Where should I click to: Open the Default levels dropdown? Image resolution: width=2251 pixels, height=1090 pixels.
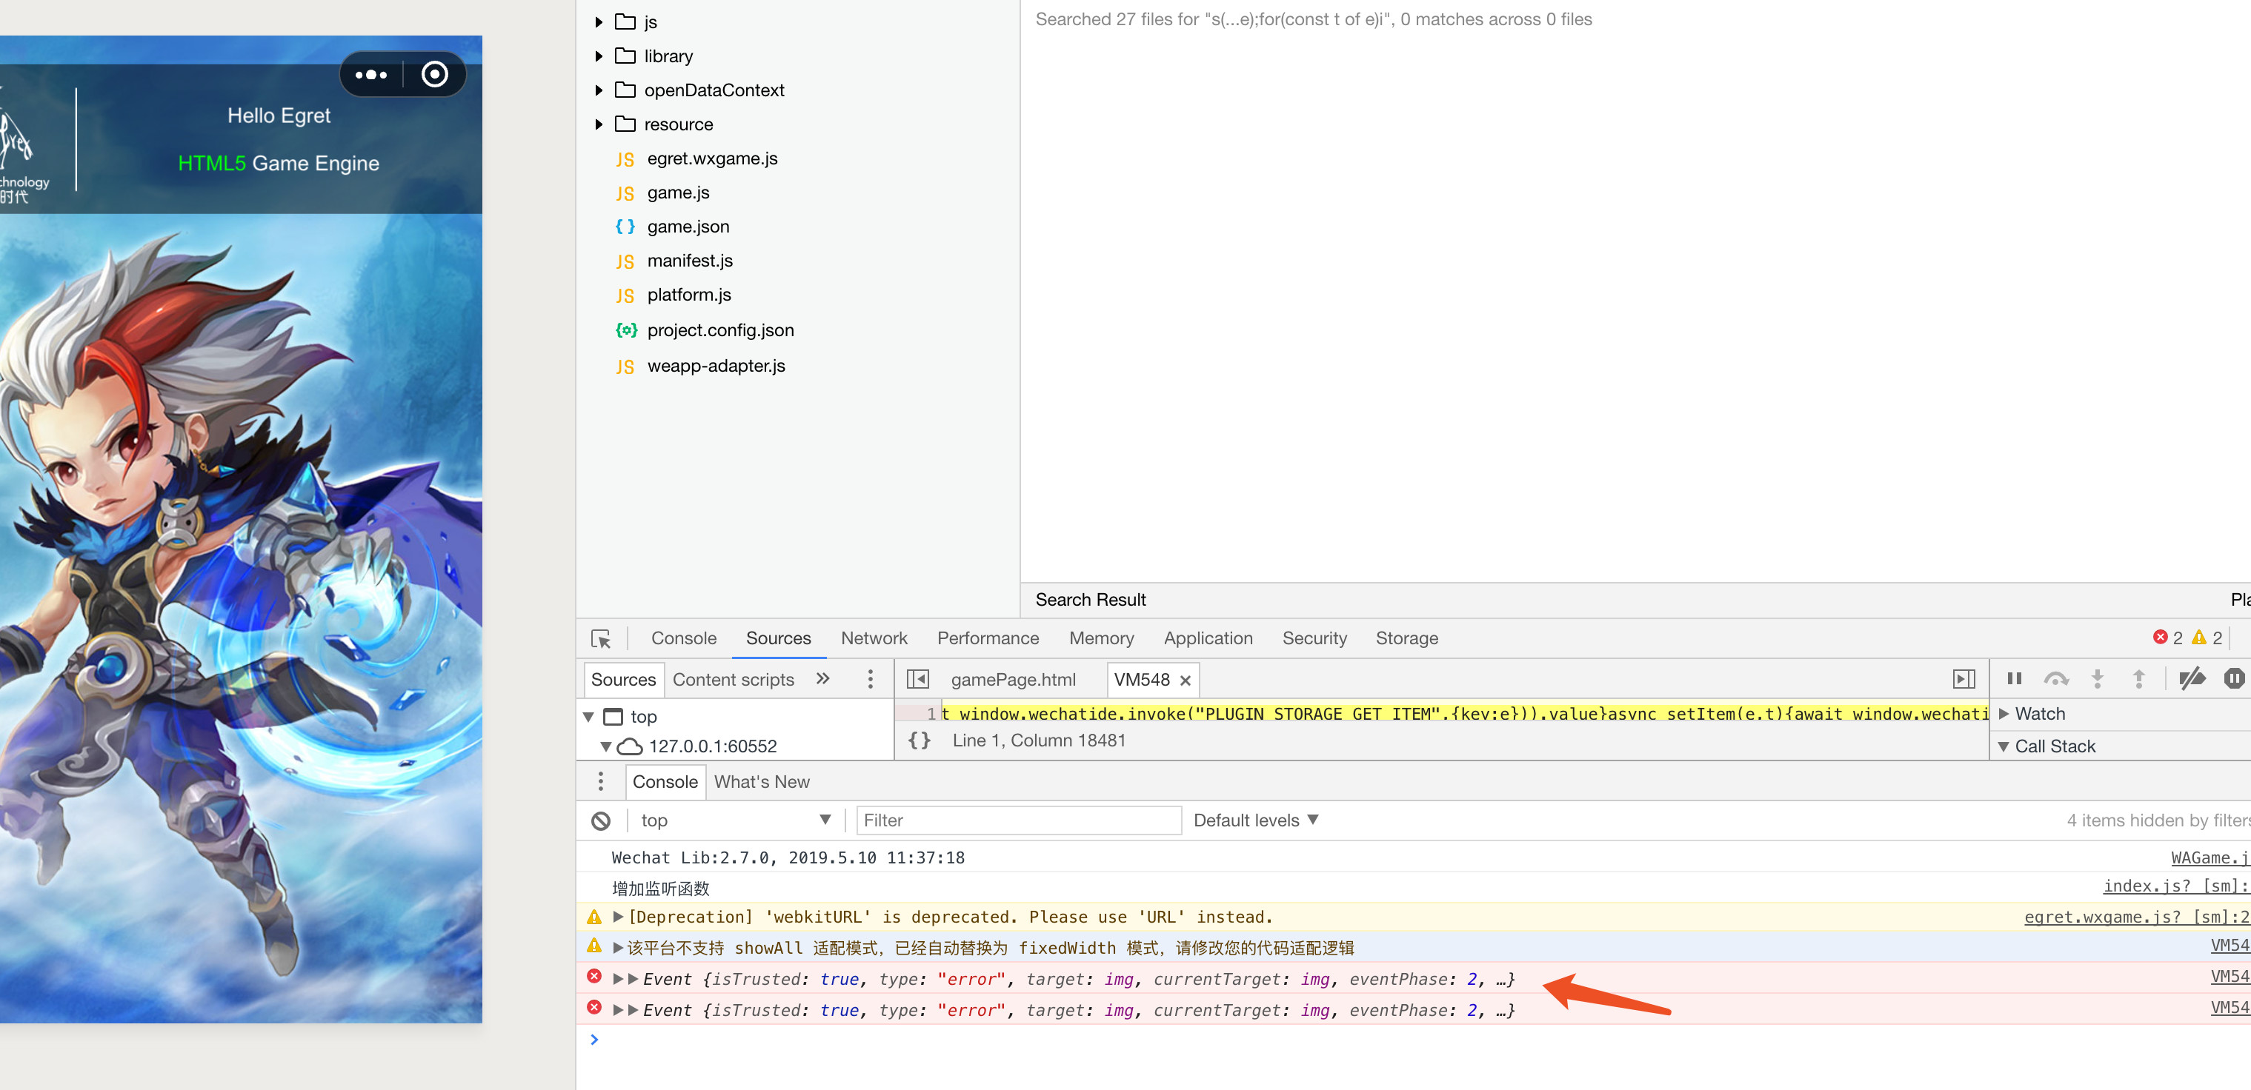(1256, 821)
